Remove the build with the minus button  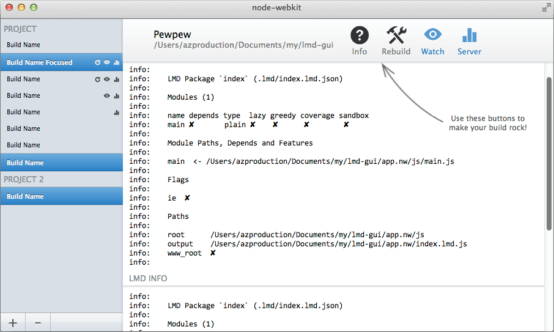pos(37,323)
